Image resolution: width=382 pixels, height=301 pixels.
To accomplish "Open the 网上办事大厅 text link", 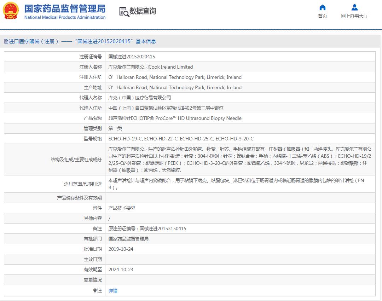I will click(x=354, y=16).
